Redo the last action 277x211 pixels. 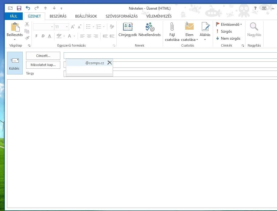37,8
